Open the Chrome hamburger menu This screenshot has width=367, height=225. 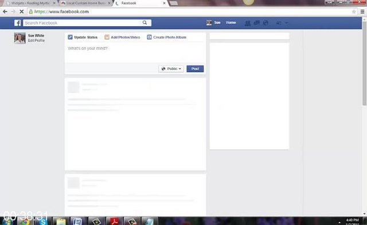(x=362, y=11)
